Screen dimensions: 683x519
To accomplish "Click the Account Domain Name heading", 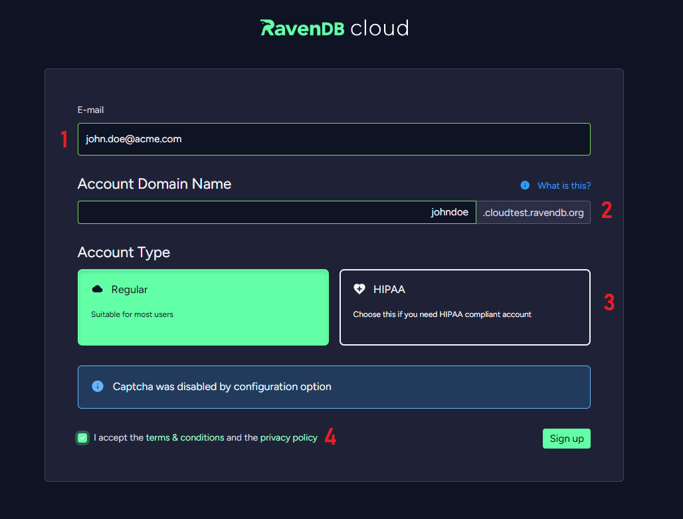I will (x=154, y=184).
